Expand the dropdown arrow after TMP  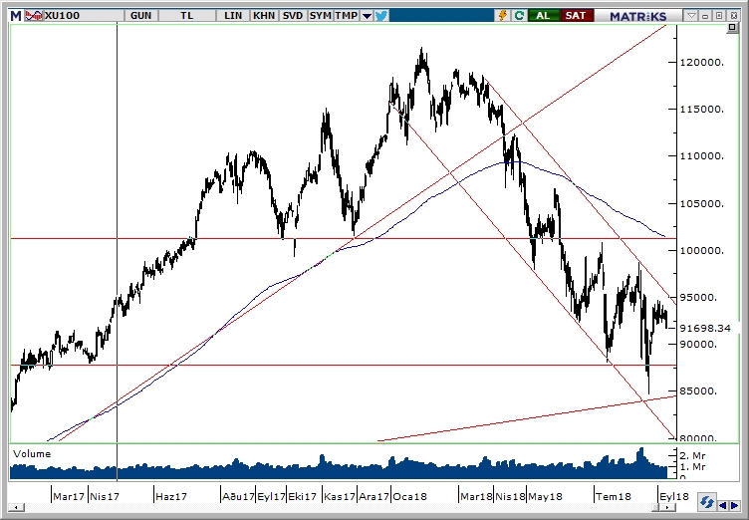(367, 16)
